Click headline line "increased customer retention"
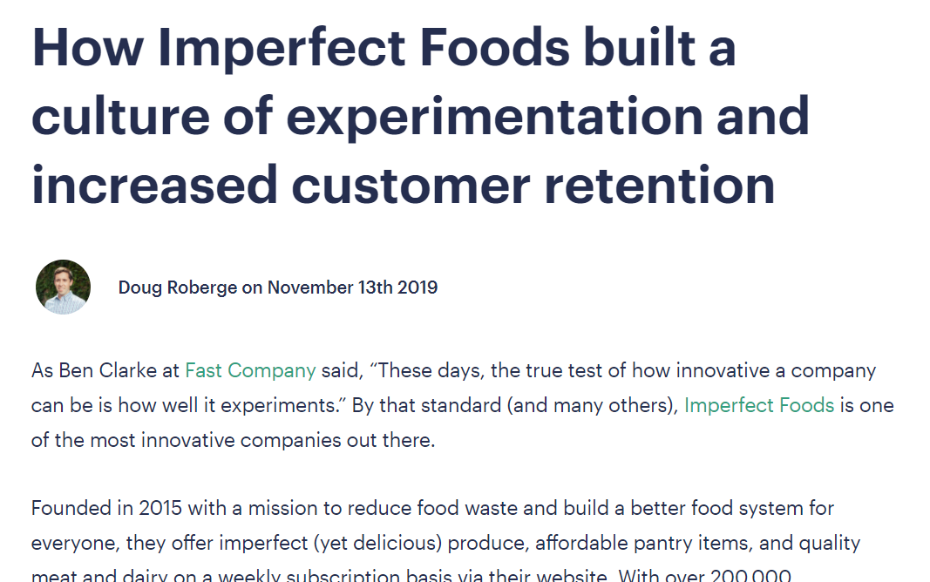 403,184
